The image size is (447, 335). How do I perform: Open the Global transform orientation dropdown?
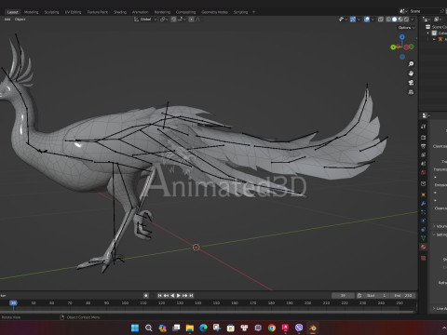tap(145, 20)
